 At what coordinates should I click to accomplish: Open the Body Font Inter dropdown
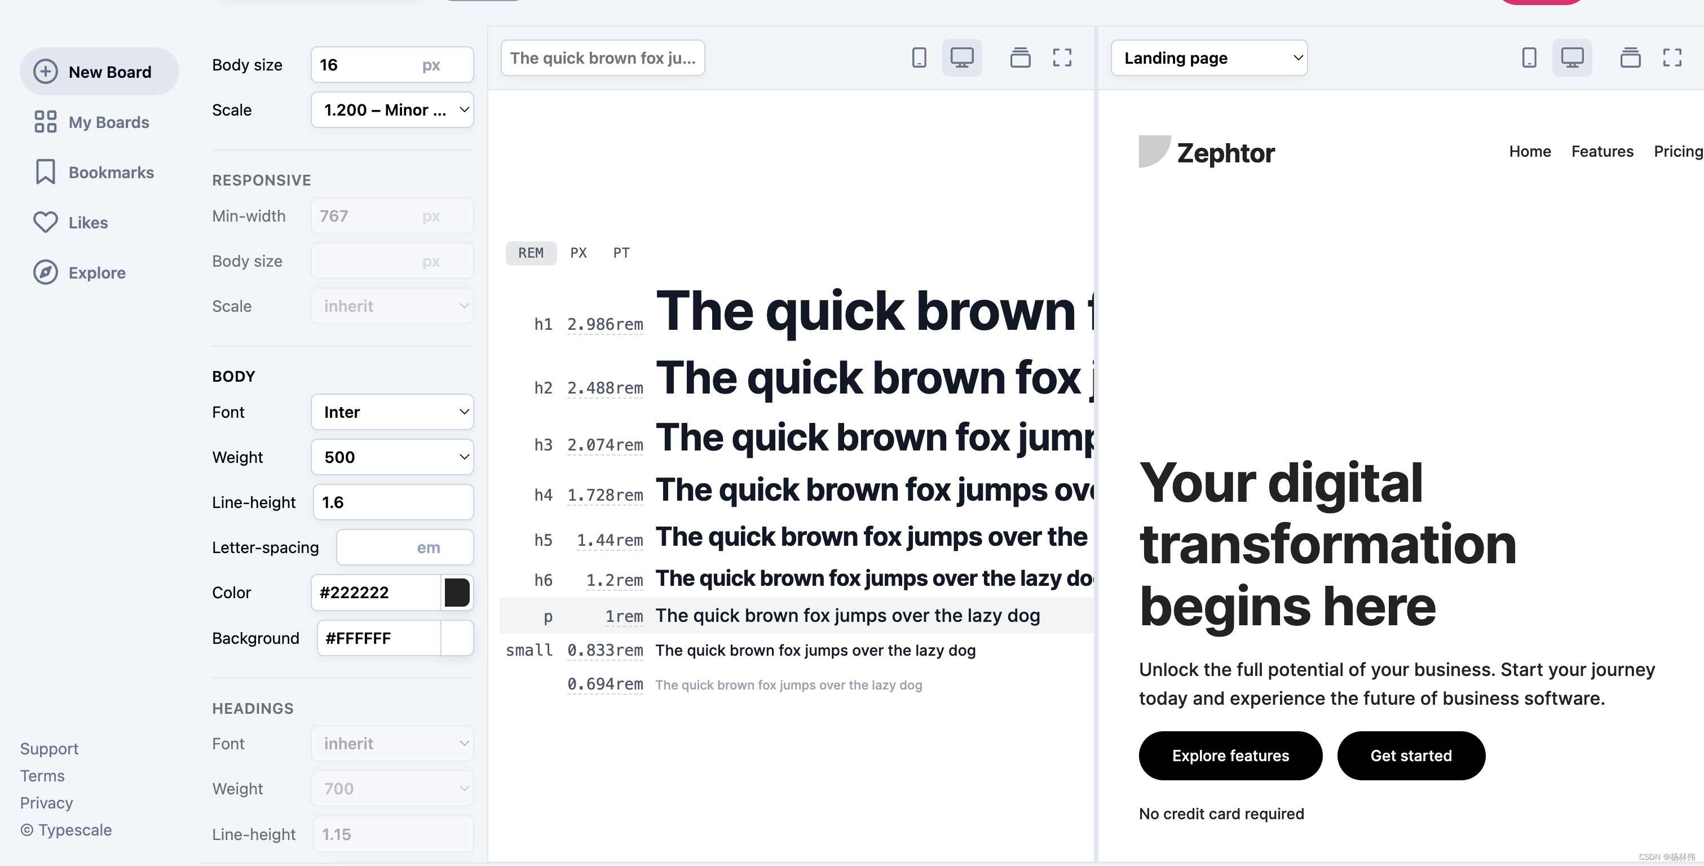392,412
